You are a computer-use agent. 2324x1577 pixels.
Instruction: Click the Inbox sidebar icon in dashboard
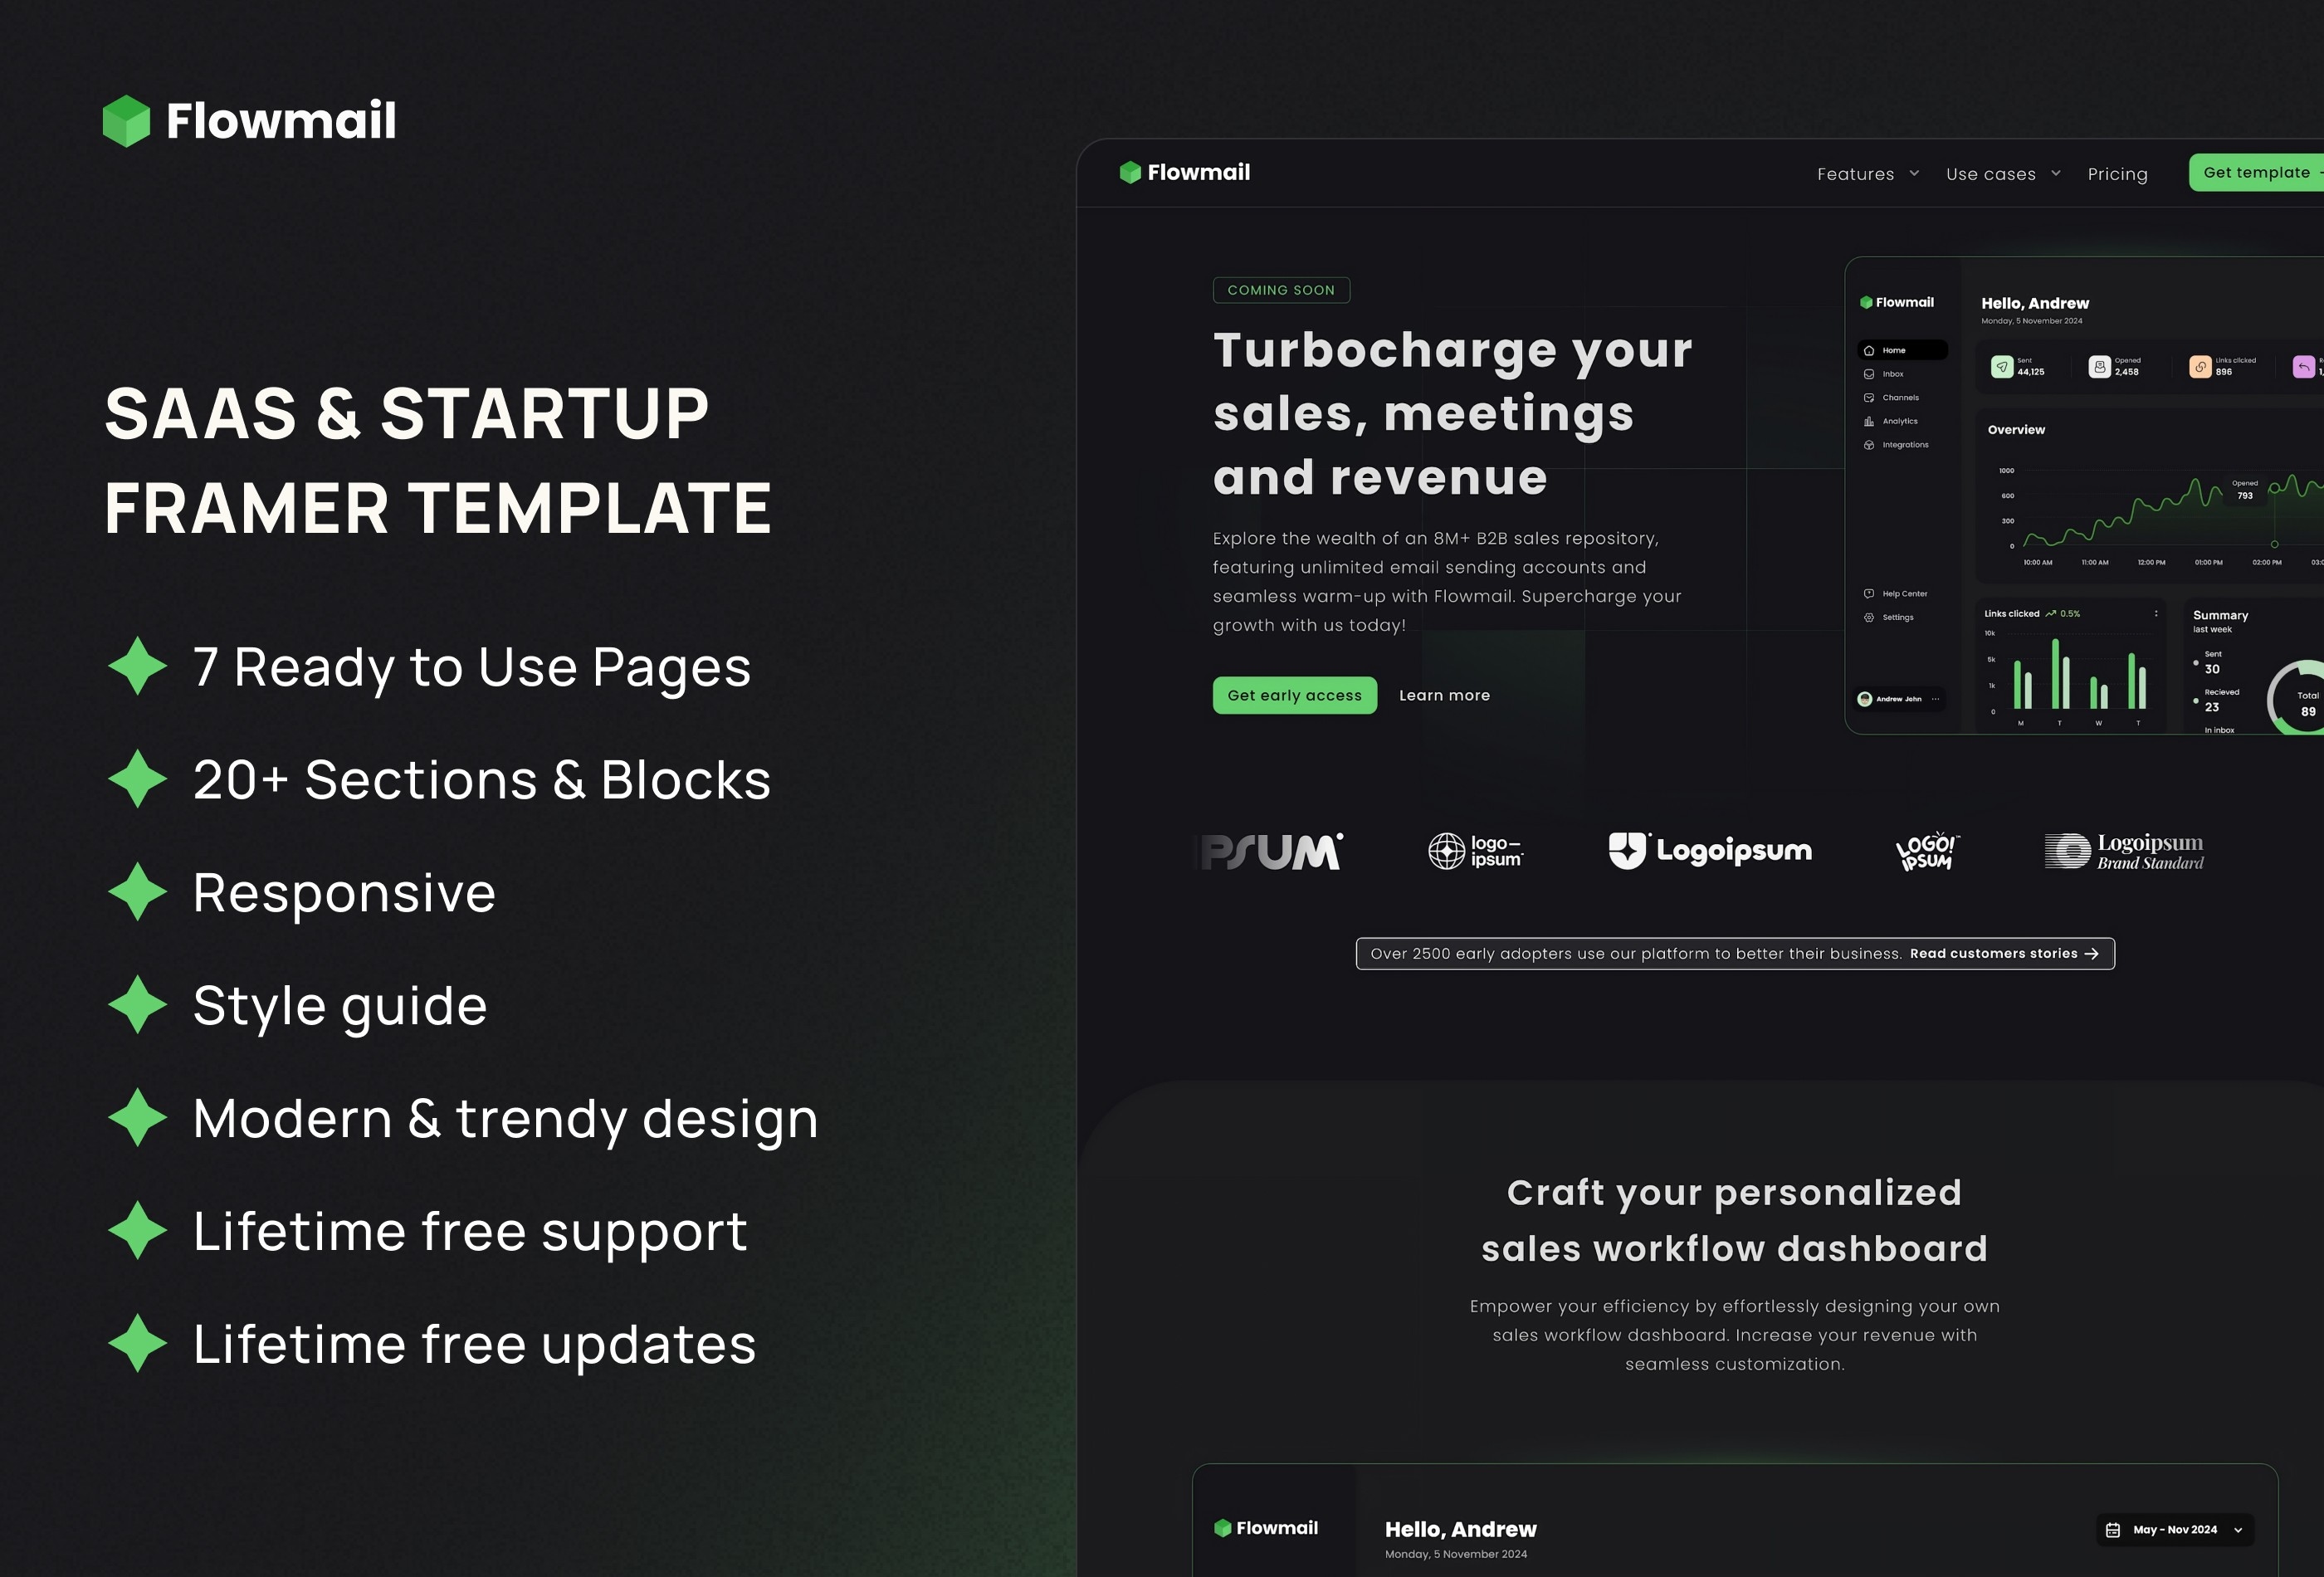tap(1868, 373)
